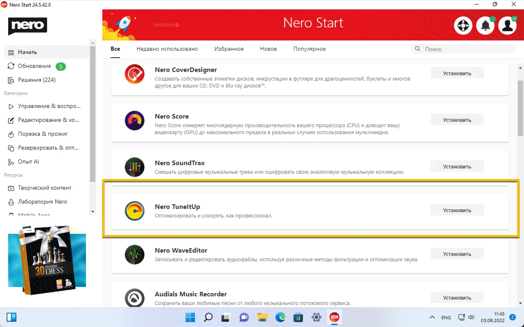Click the Audials Music Recorder app icon

pos(134,298)
